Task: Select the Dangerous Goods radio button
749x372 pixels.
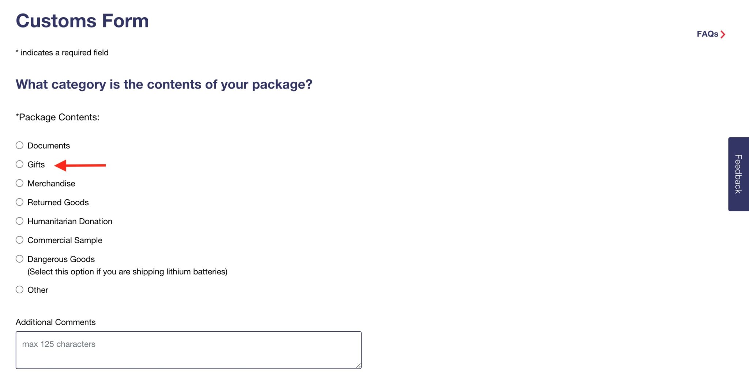Action: tap(20, 259)
